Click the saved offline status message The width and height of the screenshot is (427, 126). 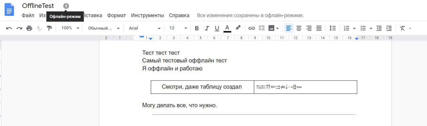[x=251, y=15]
